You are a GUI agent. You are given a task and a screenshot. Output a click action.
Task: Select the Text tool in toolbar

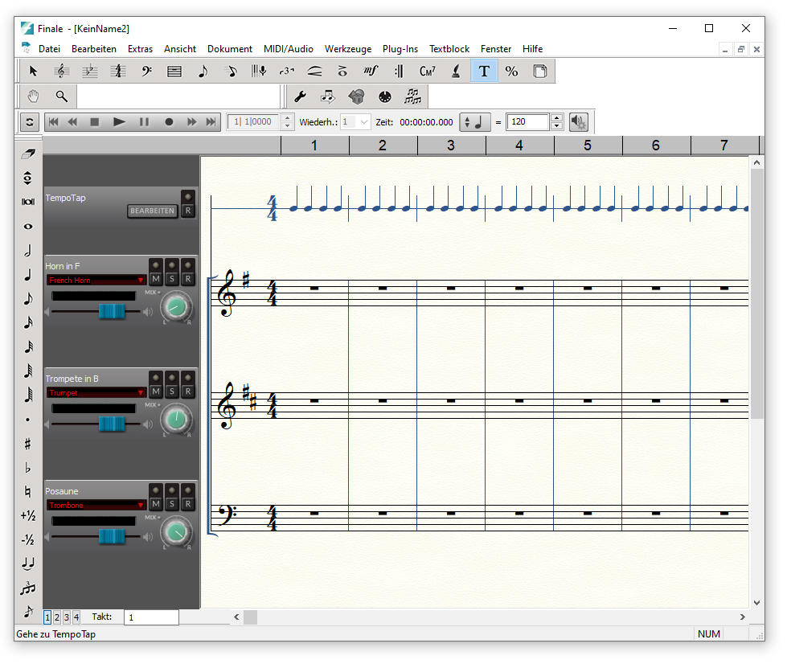click(484, 72)
